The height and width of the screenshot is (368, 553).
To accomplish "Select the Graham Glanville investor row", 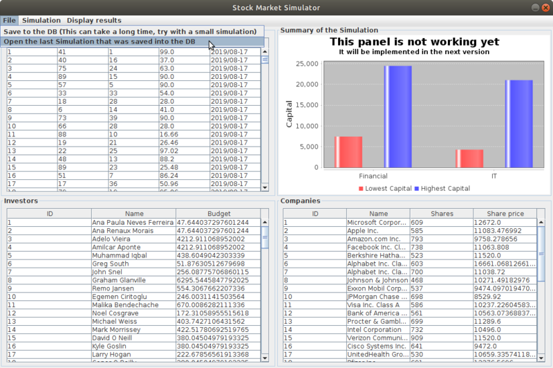I will coord(134,280).
